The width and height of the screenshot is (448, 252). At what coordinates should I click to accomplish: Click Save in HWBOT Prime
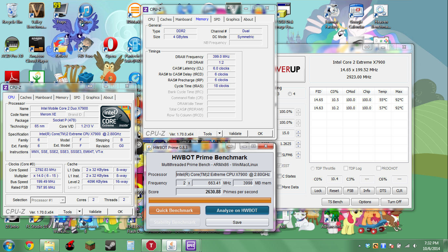click(237, 222)
